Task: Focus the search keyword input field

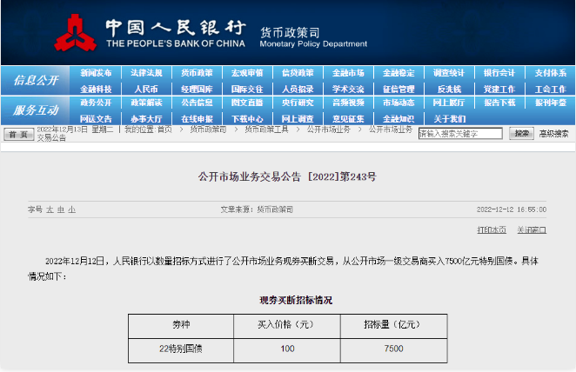Action: (460, 134)
